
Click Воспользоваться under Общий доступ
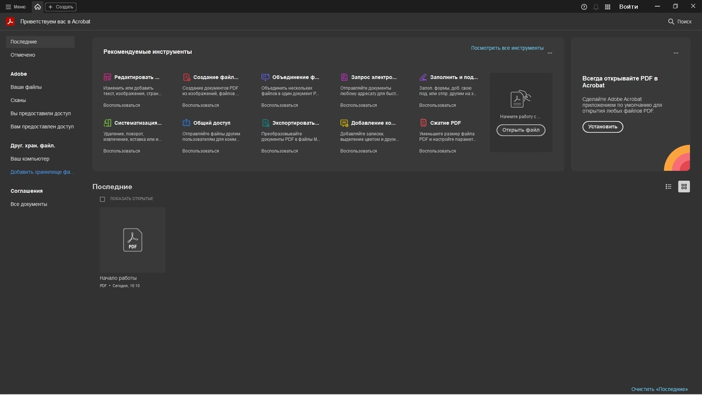[201, 151]
